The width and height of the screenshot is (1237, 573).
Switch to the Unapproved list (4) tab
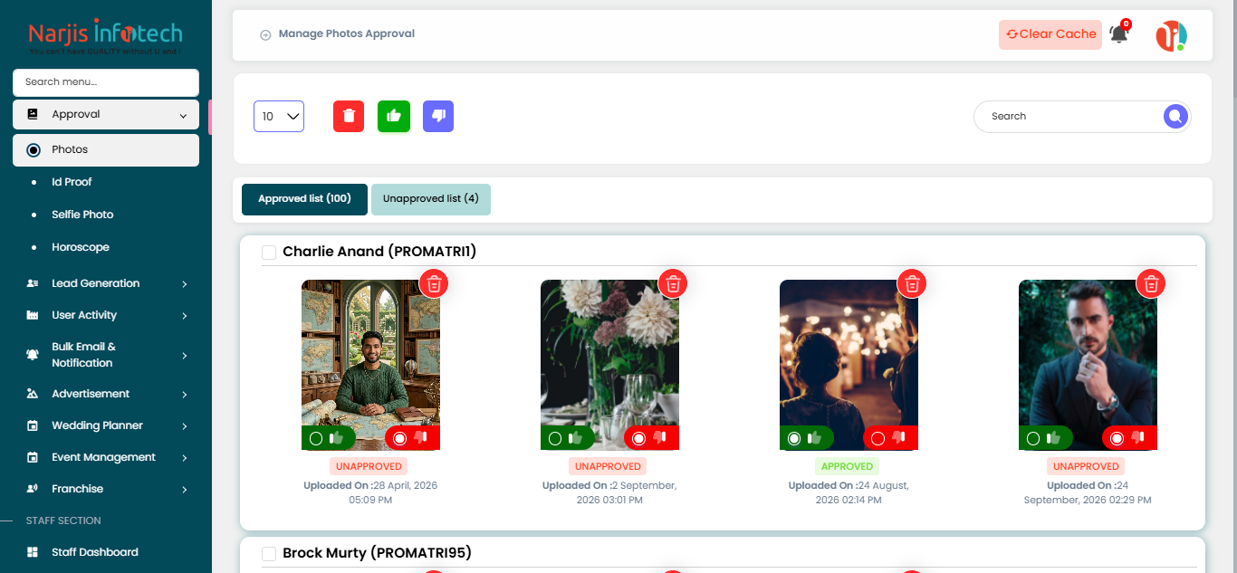click(431, 199)
